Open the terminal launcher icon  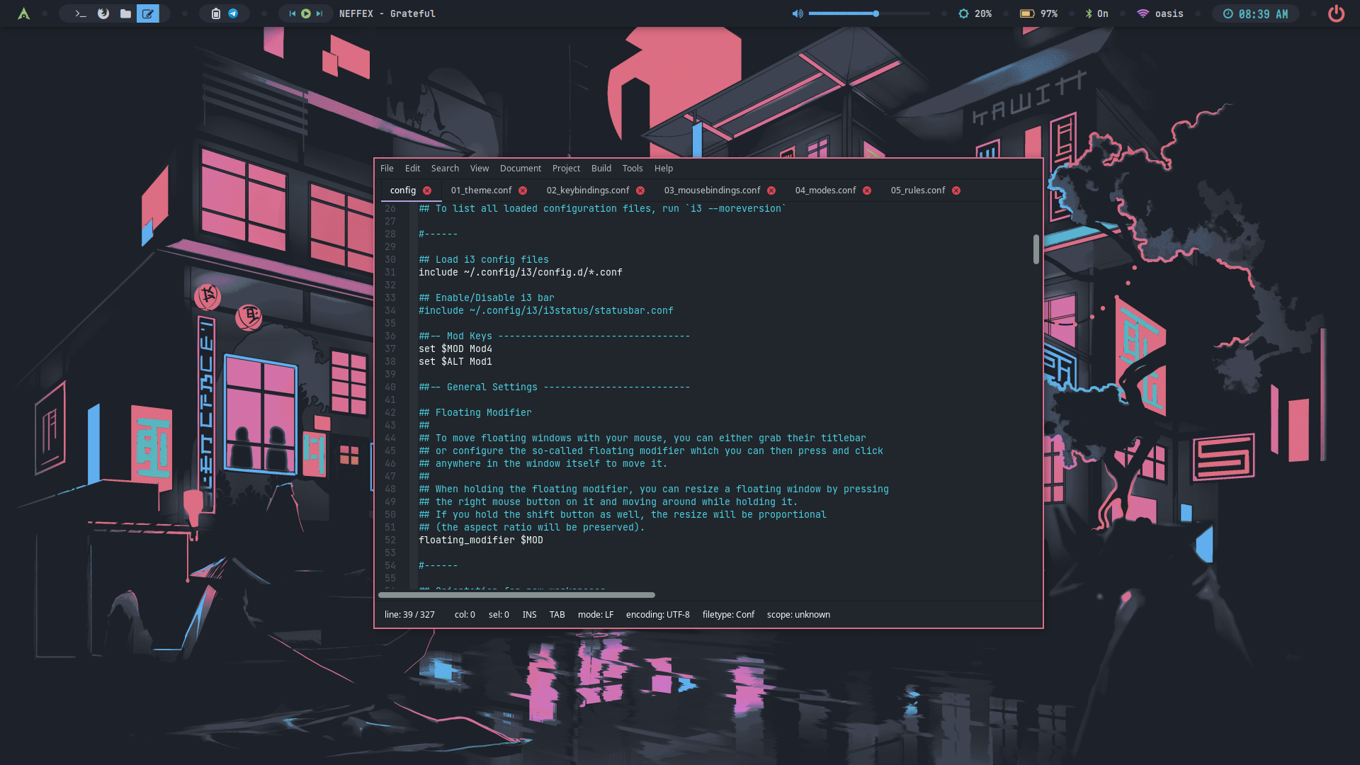pyautogui.click(x=81, y=13)
